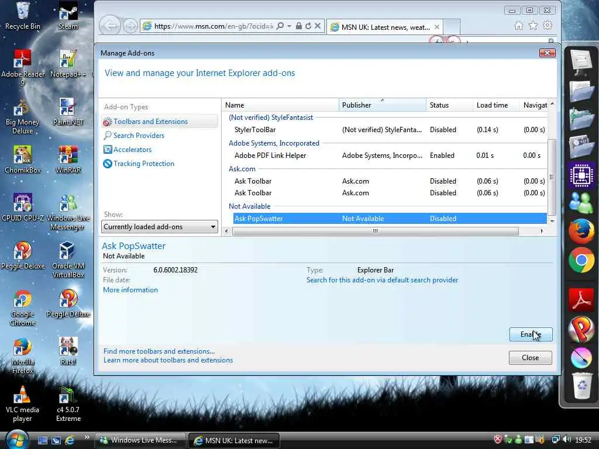Launch Google Chrome desktop shortcut
Screen dimensions: 599x449
[23, 308]
